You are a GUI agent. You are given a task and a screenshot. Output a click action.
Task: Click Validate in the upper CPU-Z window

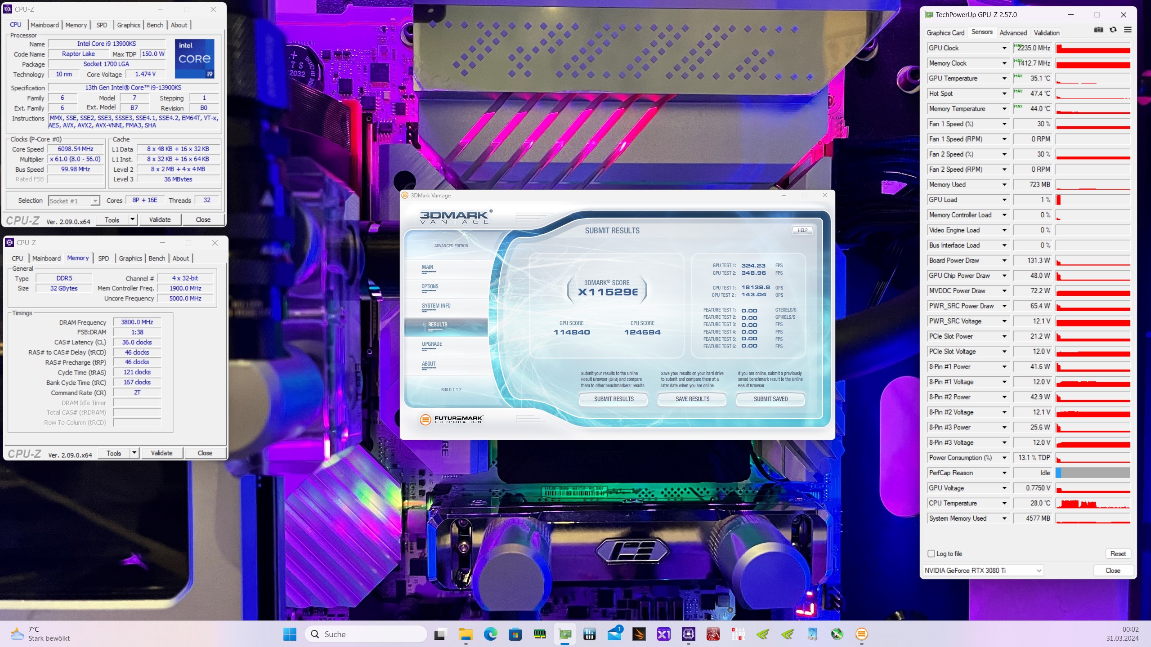click(160, 220)
